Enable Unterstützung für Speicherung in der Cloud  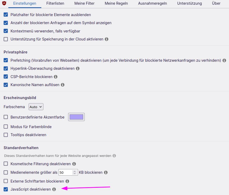(6, 39)
